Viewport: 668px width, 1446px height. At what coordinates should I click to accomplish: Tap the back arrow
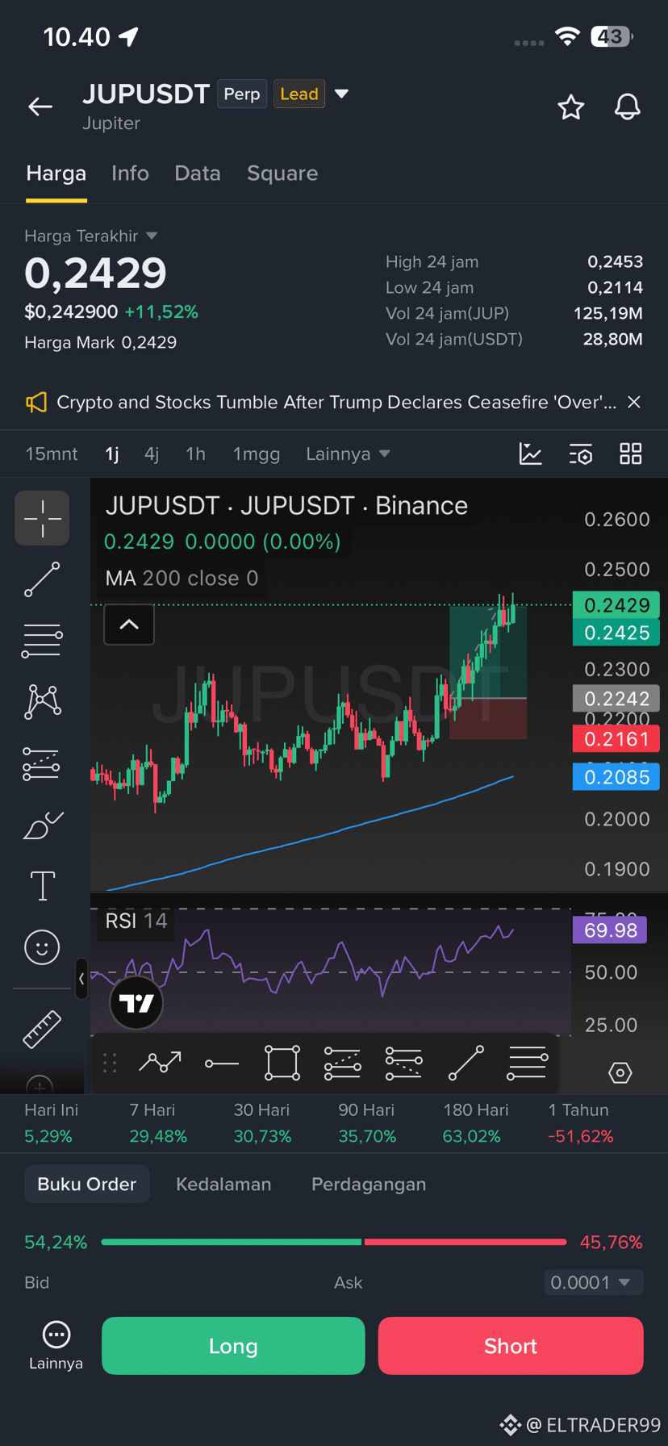point(40,107)
